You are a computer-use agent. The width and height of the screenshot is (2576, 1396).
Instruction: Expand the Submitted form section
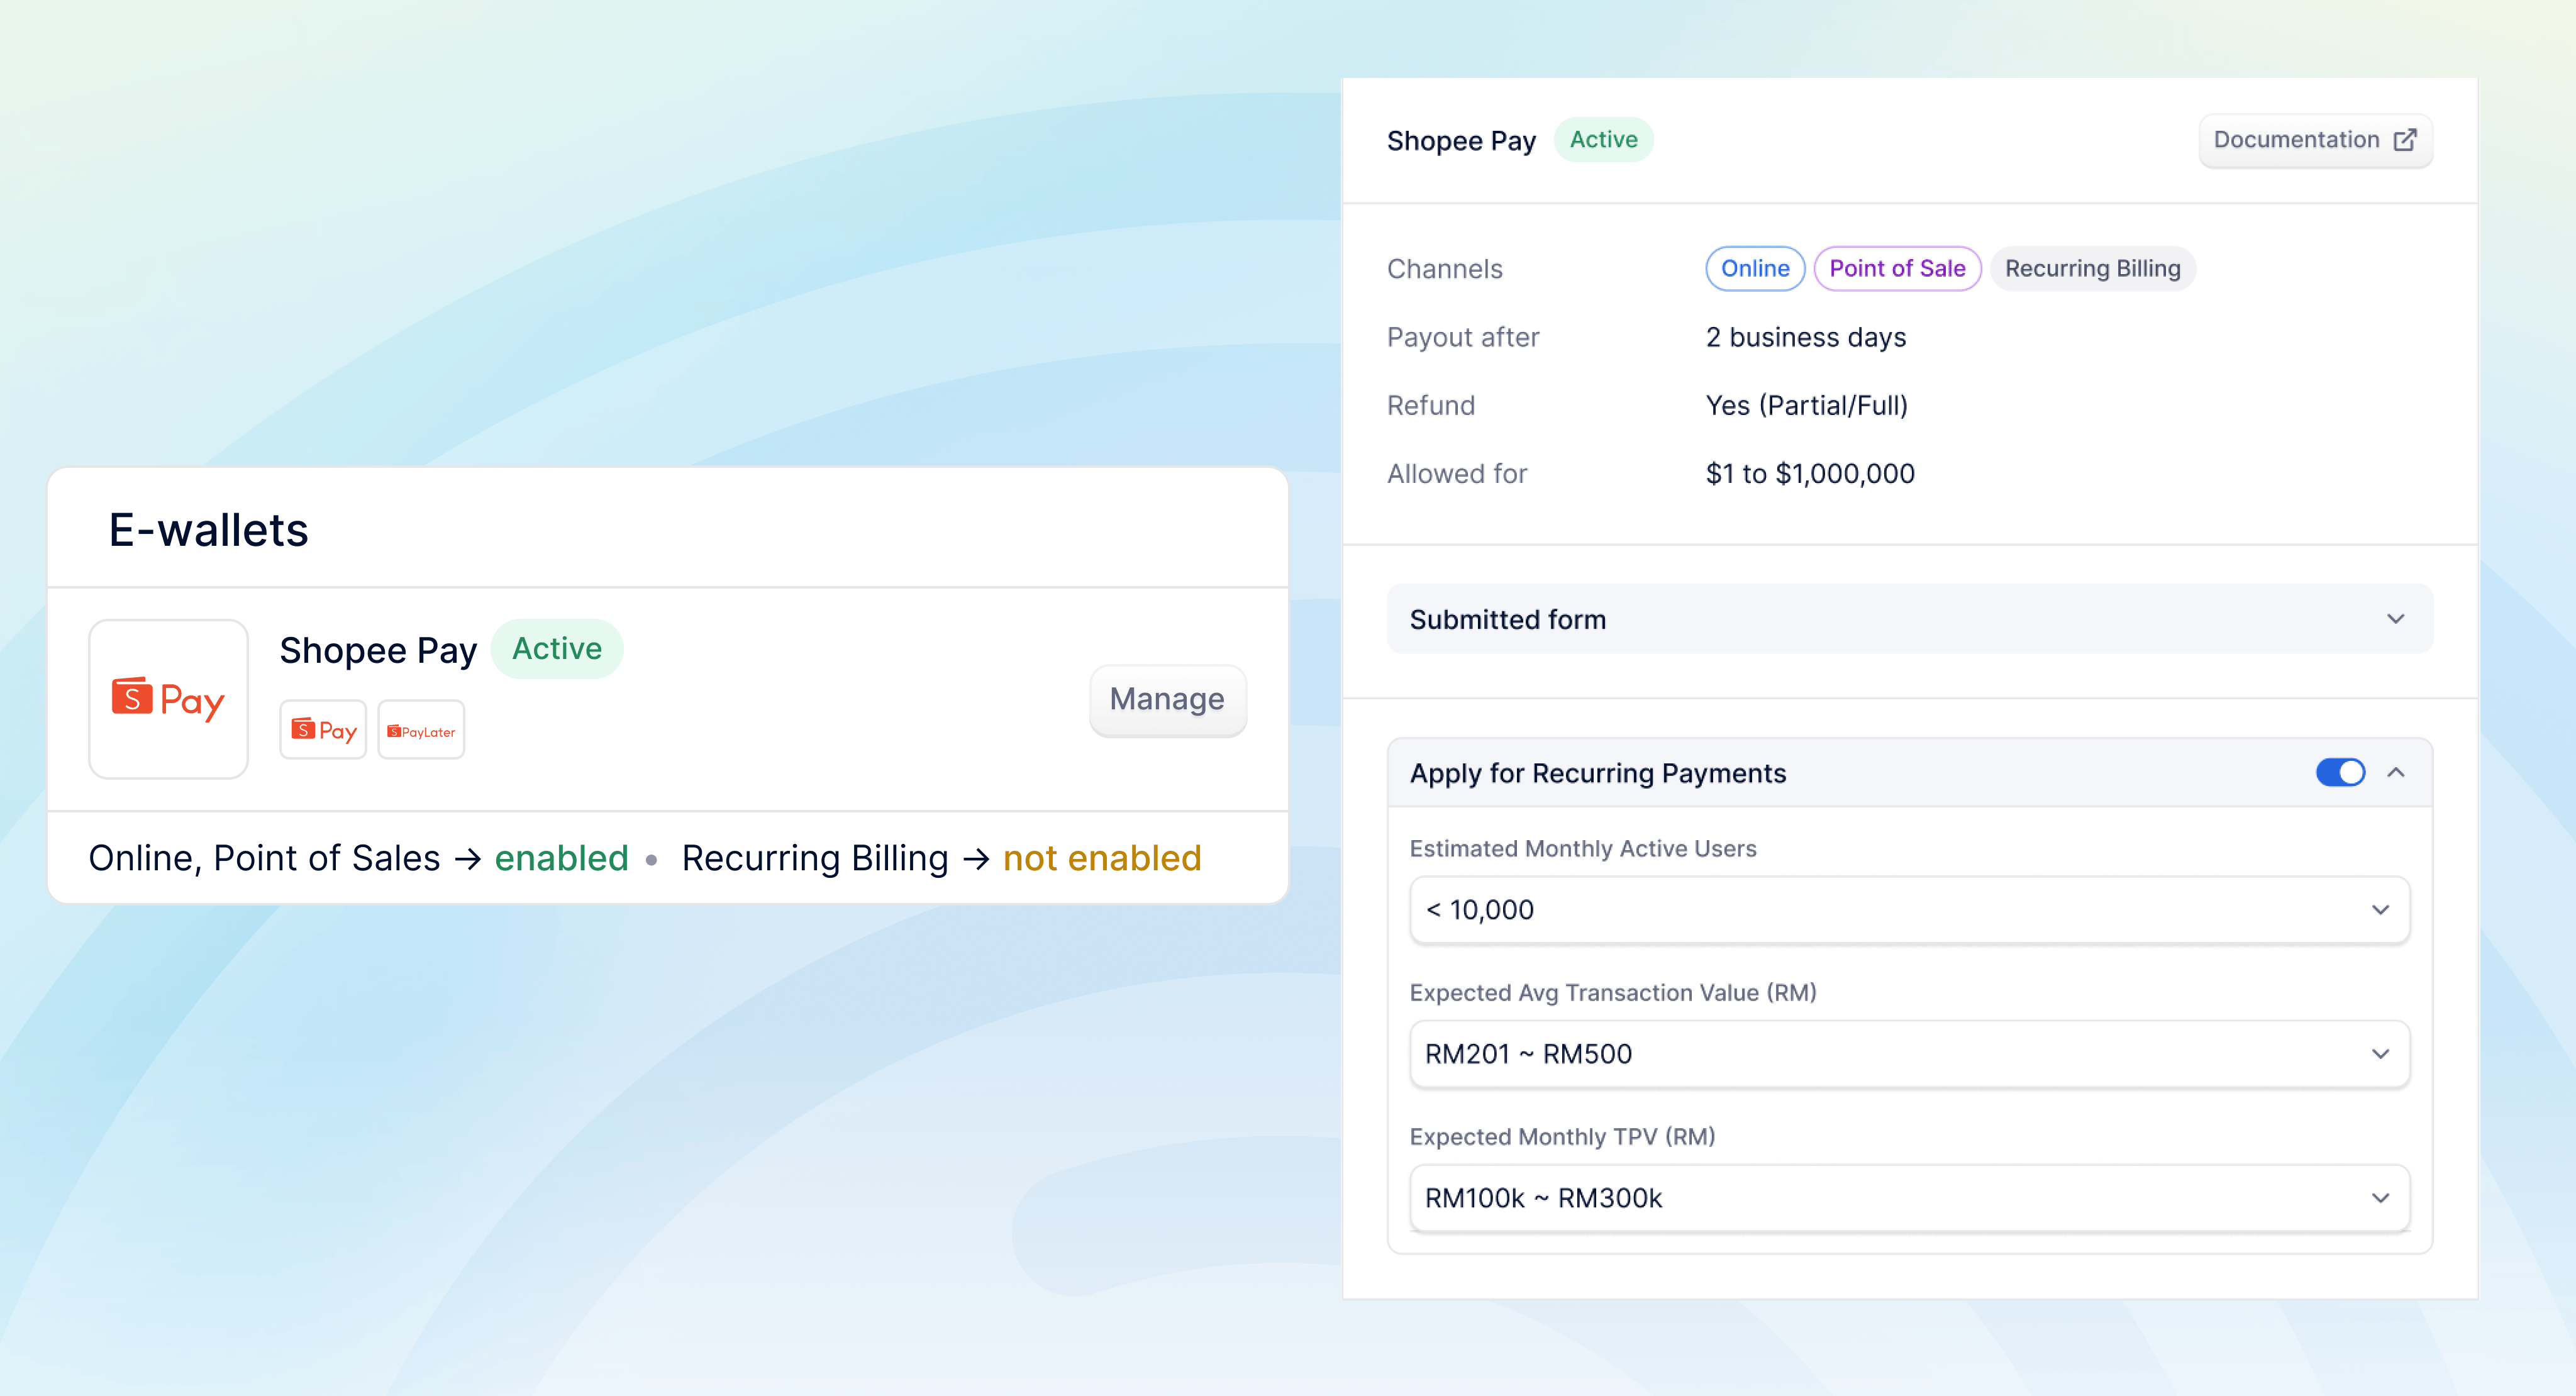[1909, 619]
